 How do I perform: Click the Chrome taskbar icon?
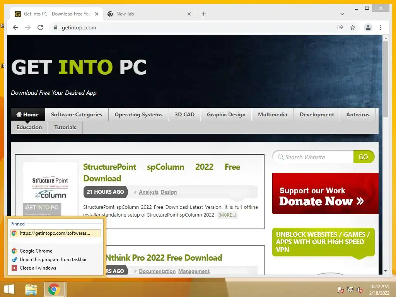(x=54, y=289)
